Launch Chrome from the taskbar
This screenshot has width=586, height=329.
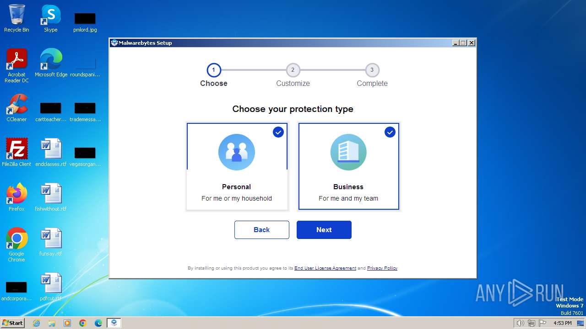point(83,323)
